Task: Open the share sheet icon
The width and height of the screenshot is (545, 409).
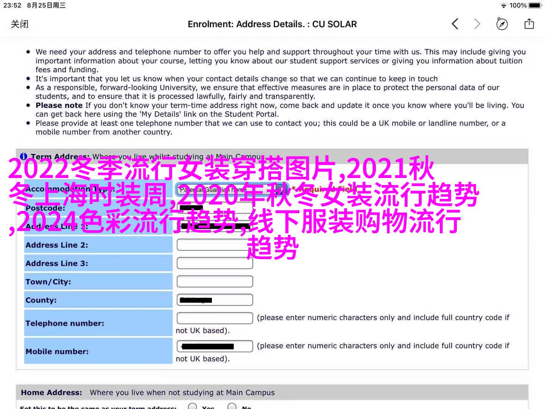Action: (x=529, y=24)
